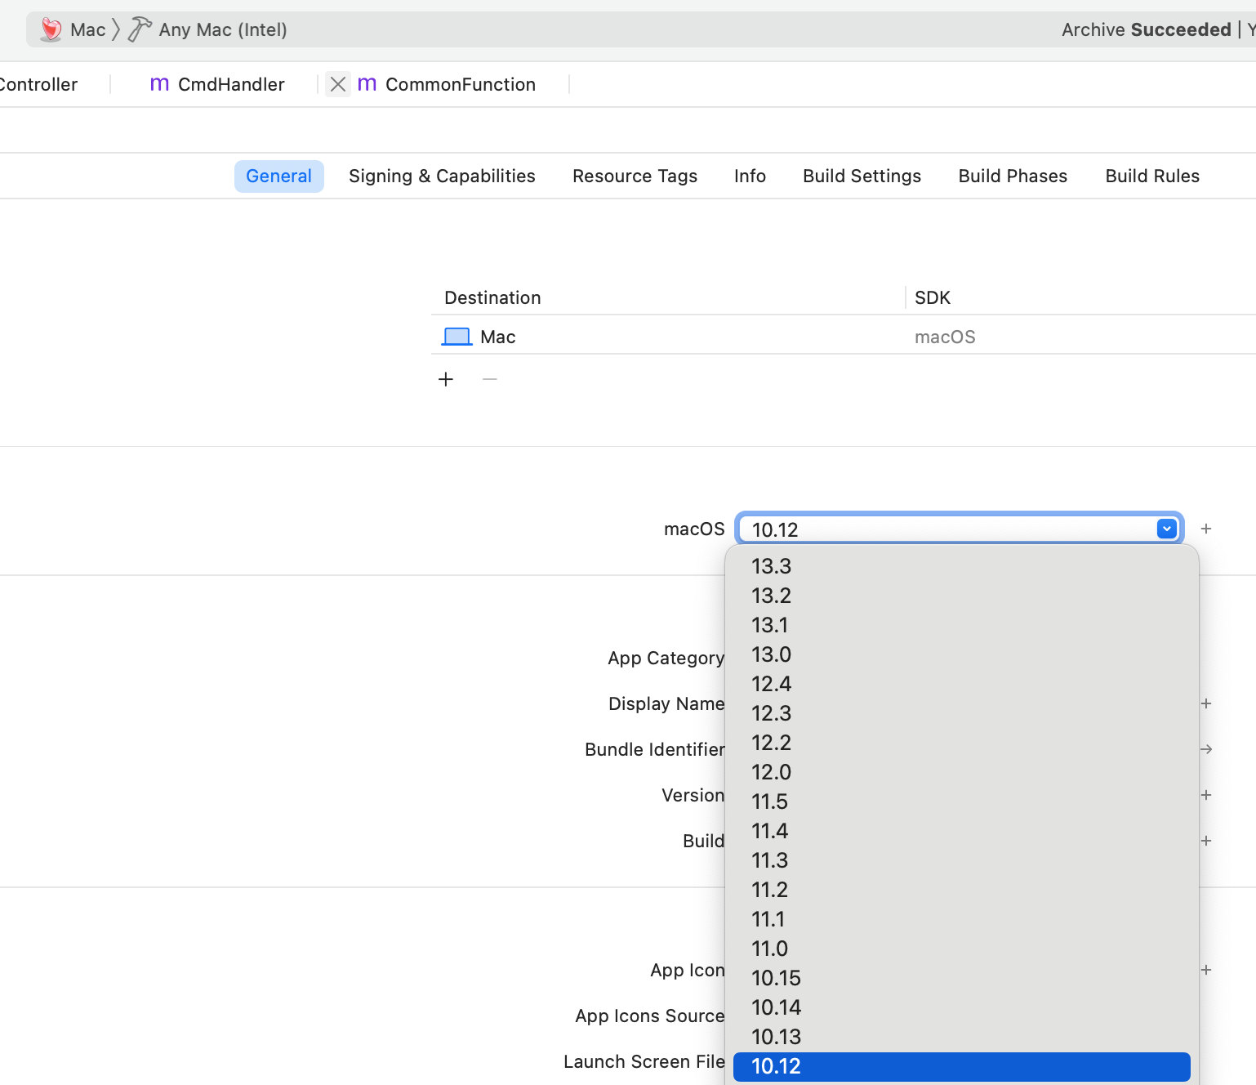
Task: Pick the highlighted 10.12 version entry
Action: coord(961,1066)
